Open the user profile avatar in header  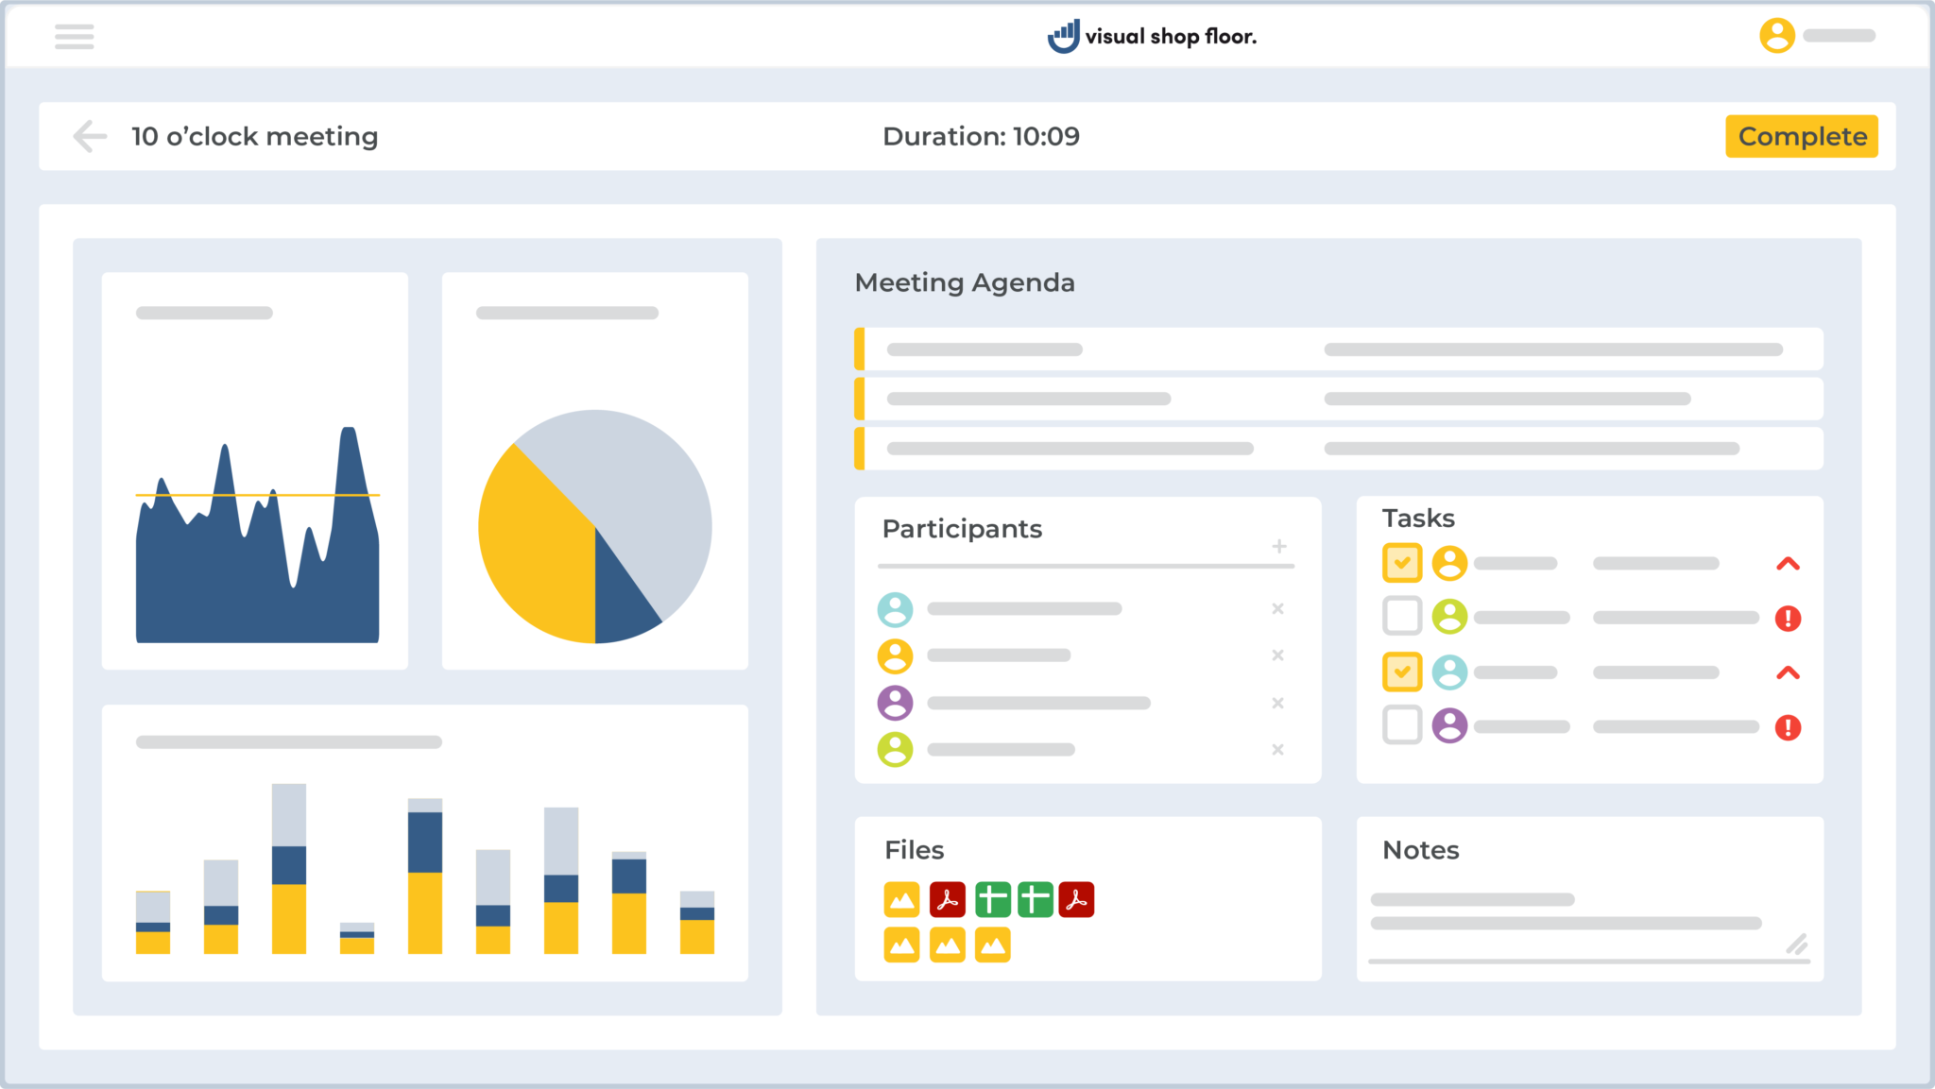[x=1776, y=36]
